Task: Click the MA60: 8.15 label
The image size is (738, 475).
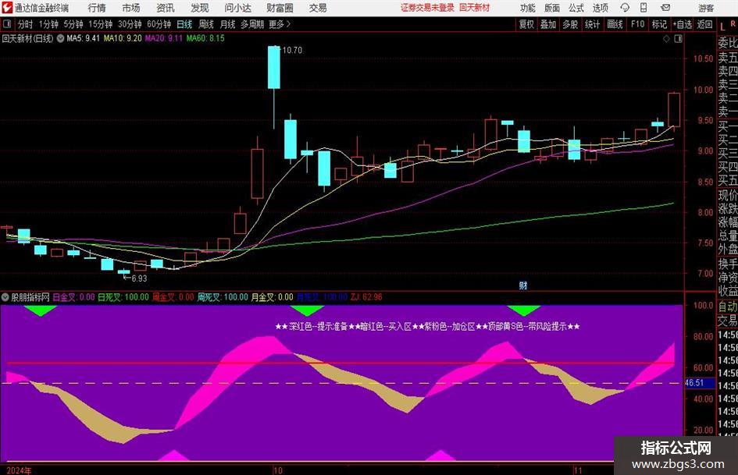Action: (x=205, y=38)
